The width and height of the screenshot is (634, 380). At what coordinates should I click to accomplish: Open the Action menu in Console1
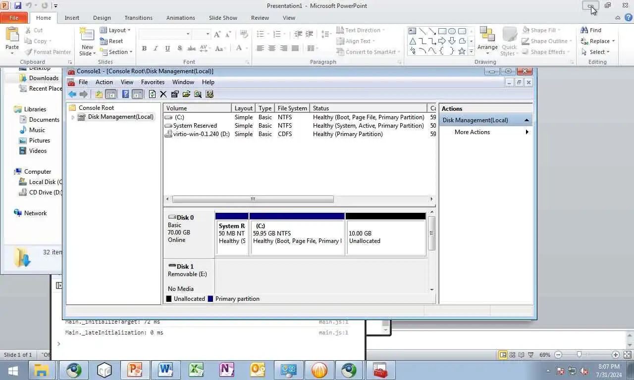(x=104, y=82)
